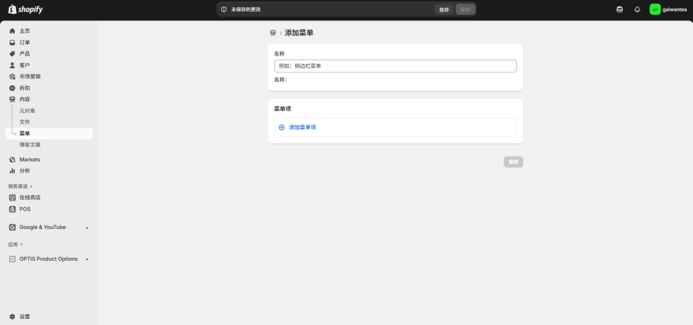693x325 pixels.
Task: Click the Google & YouTube icon
Action: [x=12, y=227]
